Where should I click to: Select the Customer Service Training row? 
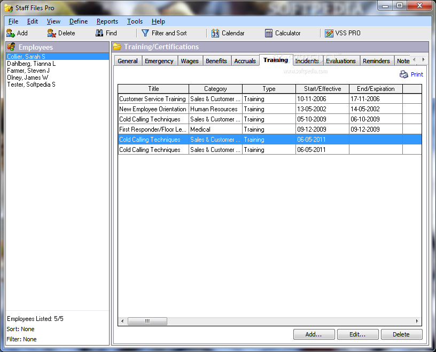270,99
